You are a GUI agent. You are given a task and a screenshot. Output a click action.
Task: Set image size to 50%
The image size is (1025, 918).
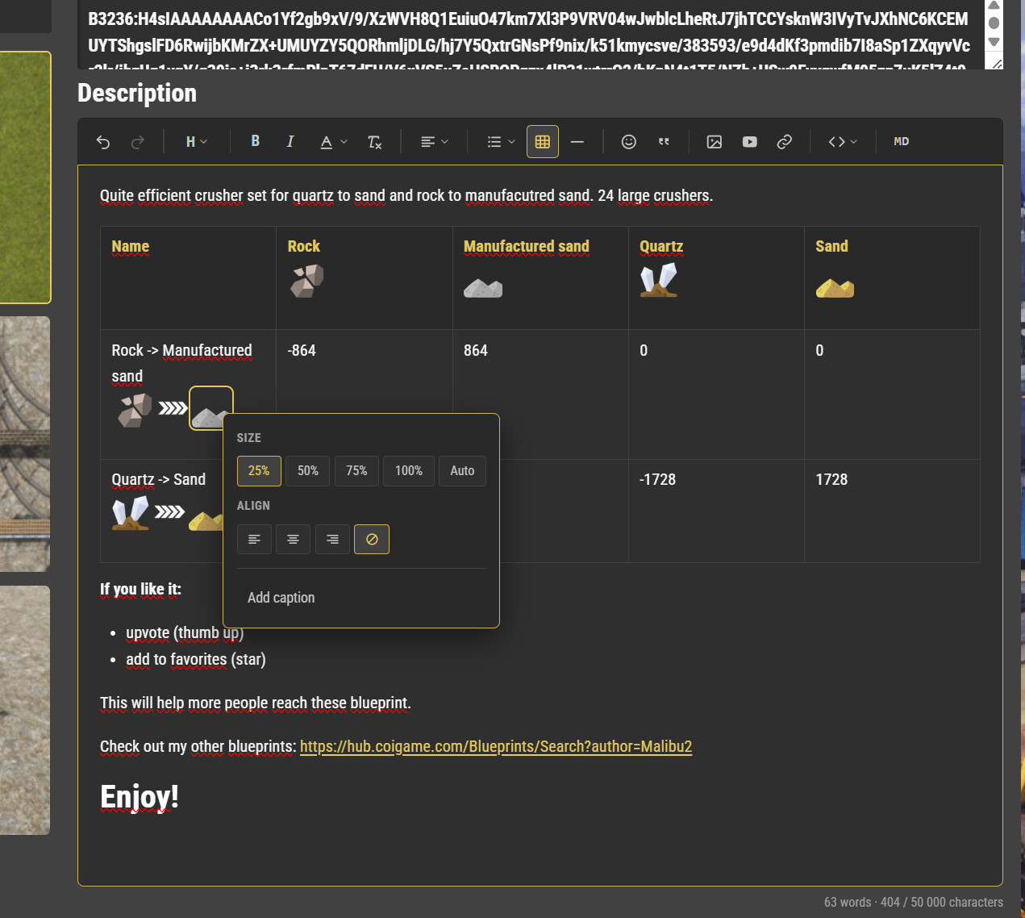[x=308, y=471]
